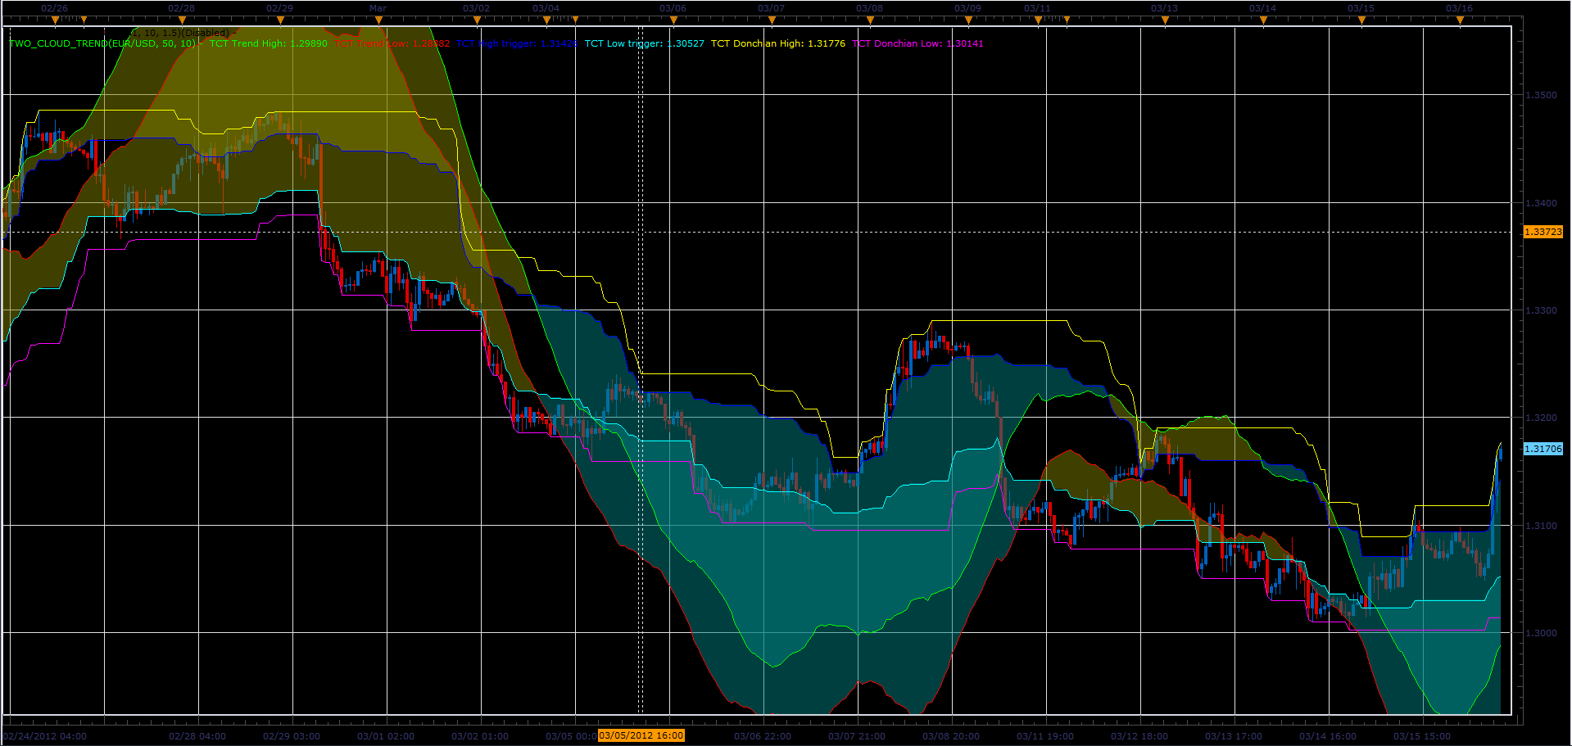Click the TCT Donchian High legend label
Image resolution: width=1572 pixels, height=746 pixels.
pyautogui.click(x=777, y=43)
